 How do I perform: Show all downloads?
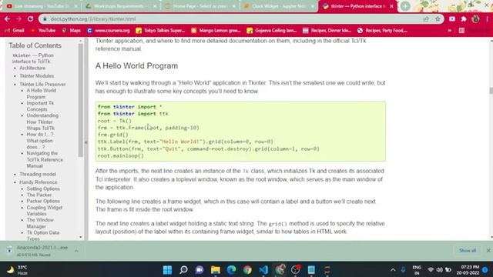[x=468, y=251]
